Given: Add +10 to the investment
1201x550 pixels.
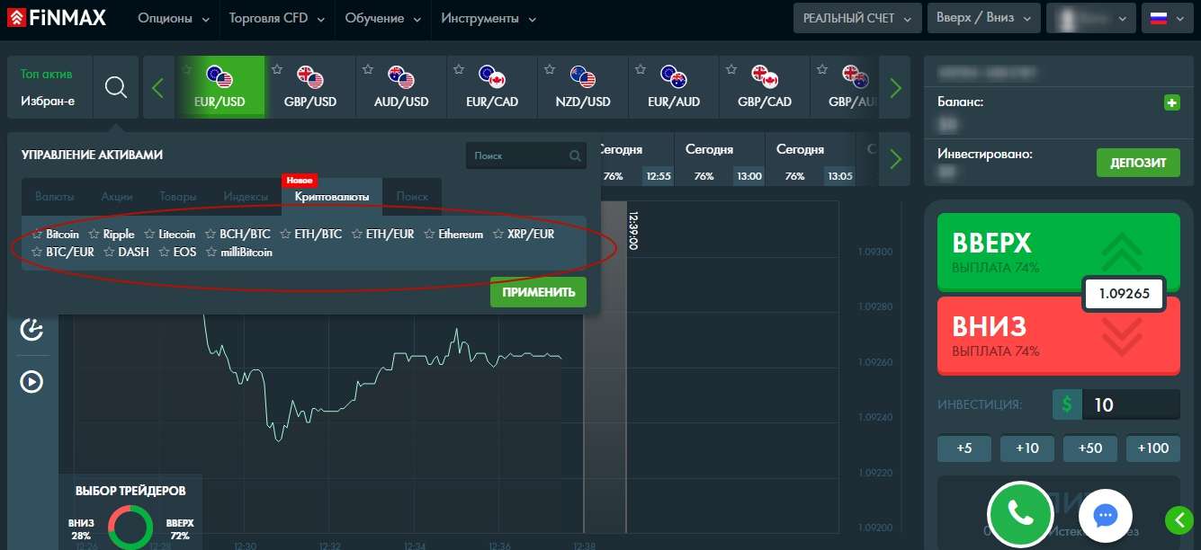Looking at the screenshot, I should [x=1026, y=448].
